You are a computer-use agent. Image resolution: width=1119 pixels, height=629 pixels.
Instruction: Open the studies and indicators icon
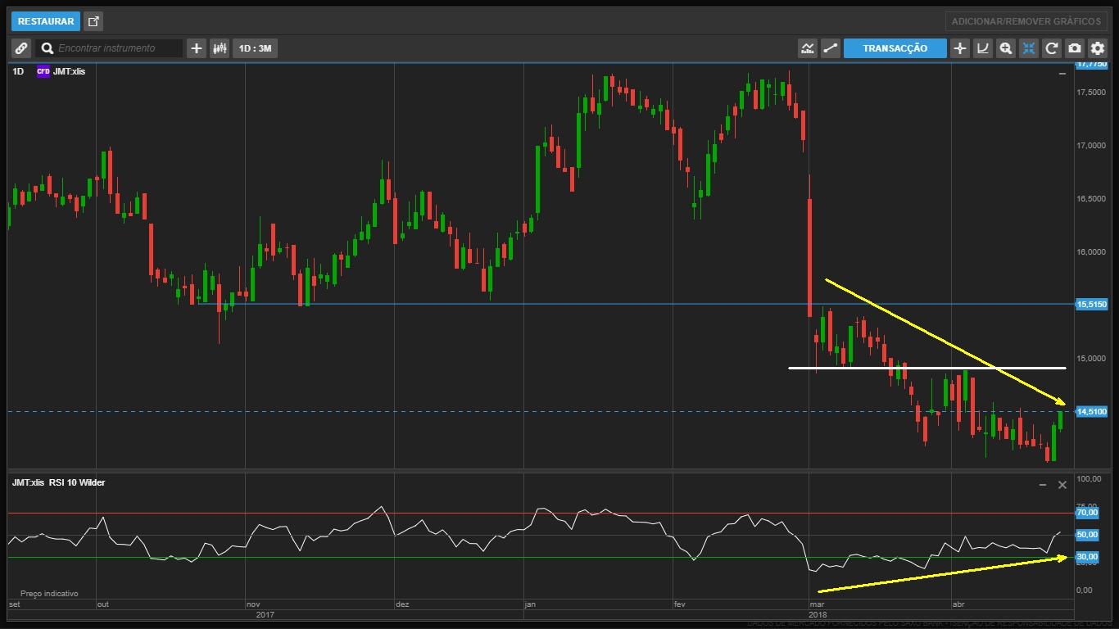808,48
